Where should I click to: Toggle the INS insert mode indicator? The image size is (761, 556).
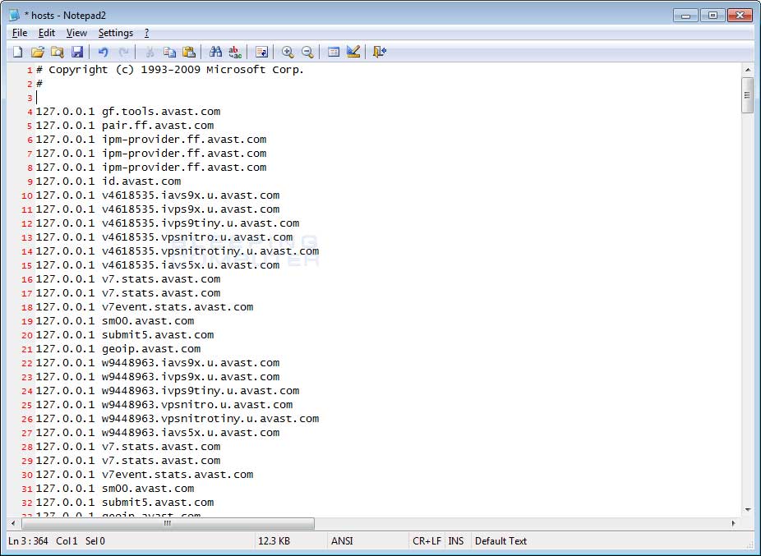click(456, 541)
